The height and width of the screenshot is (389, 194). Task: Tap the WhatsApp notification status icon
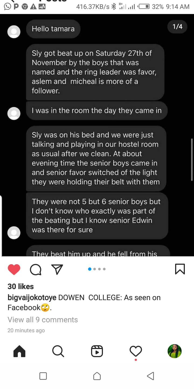7,6
